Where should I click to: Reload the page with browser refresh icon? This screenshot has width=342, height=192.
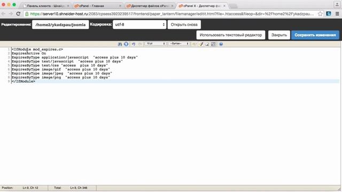(x=18, y=14)
